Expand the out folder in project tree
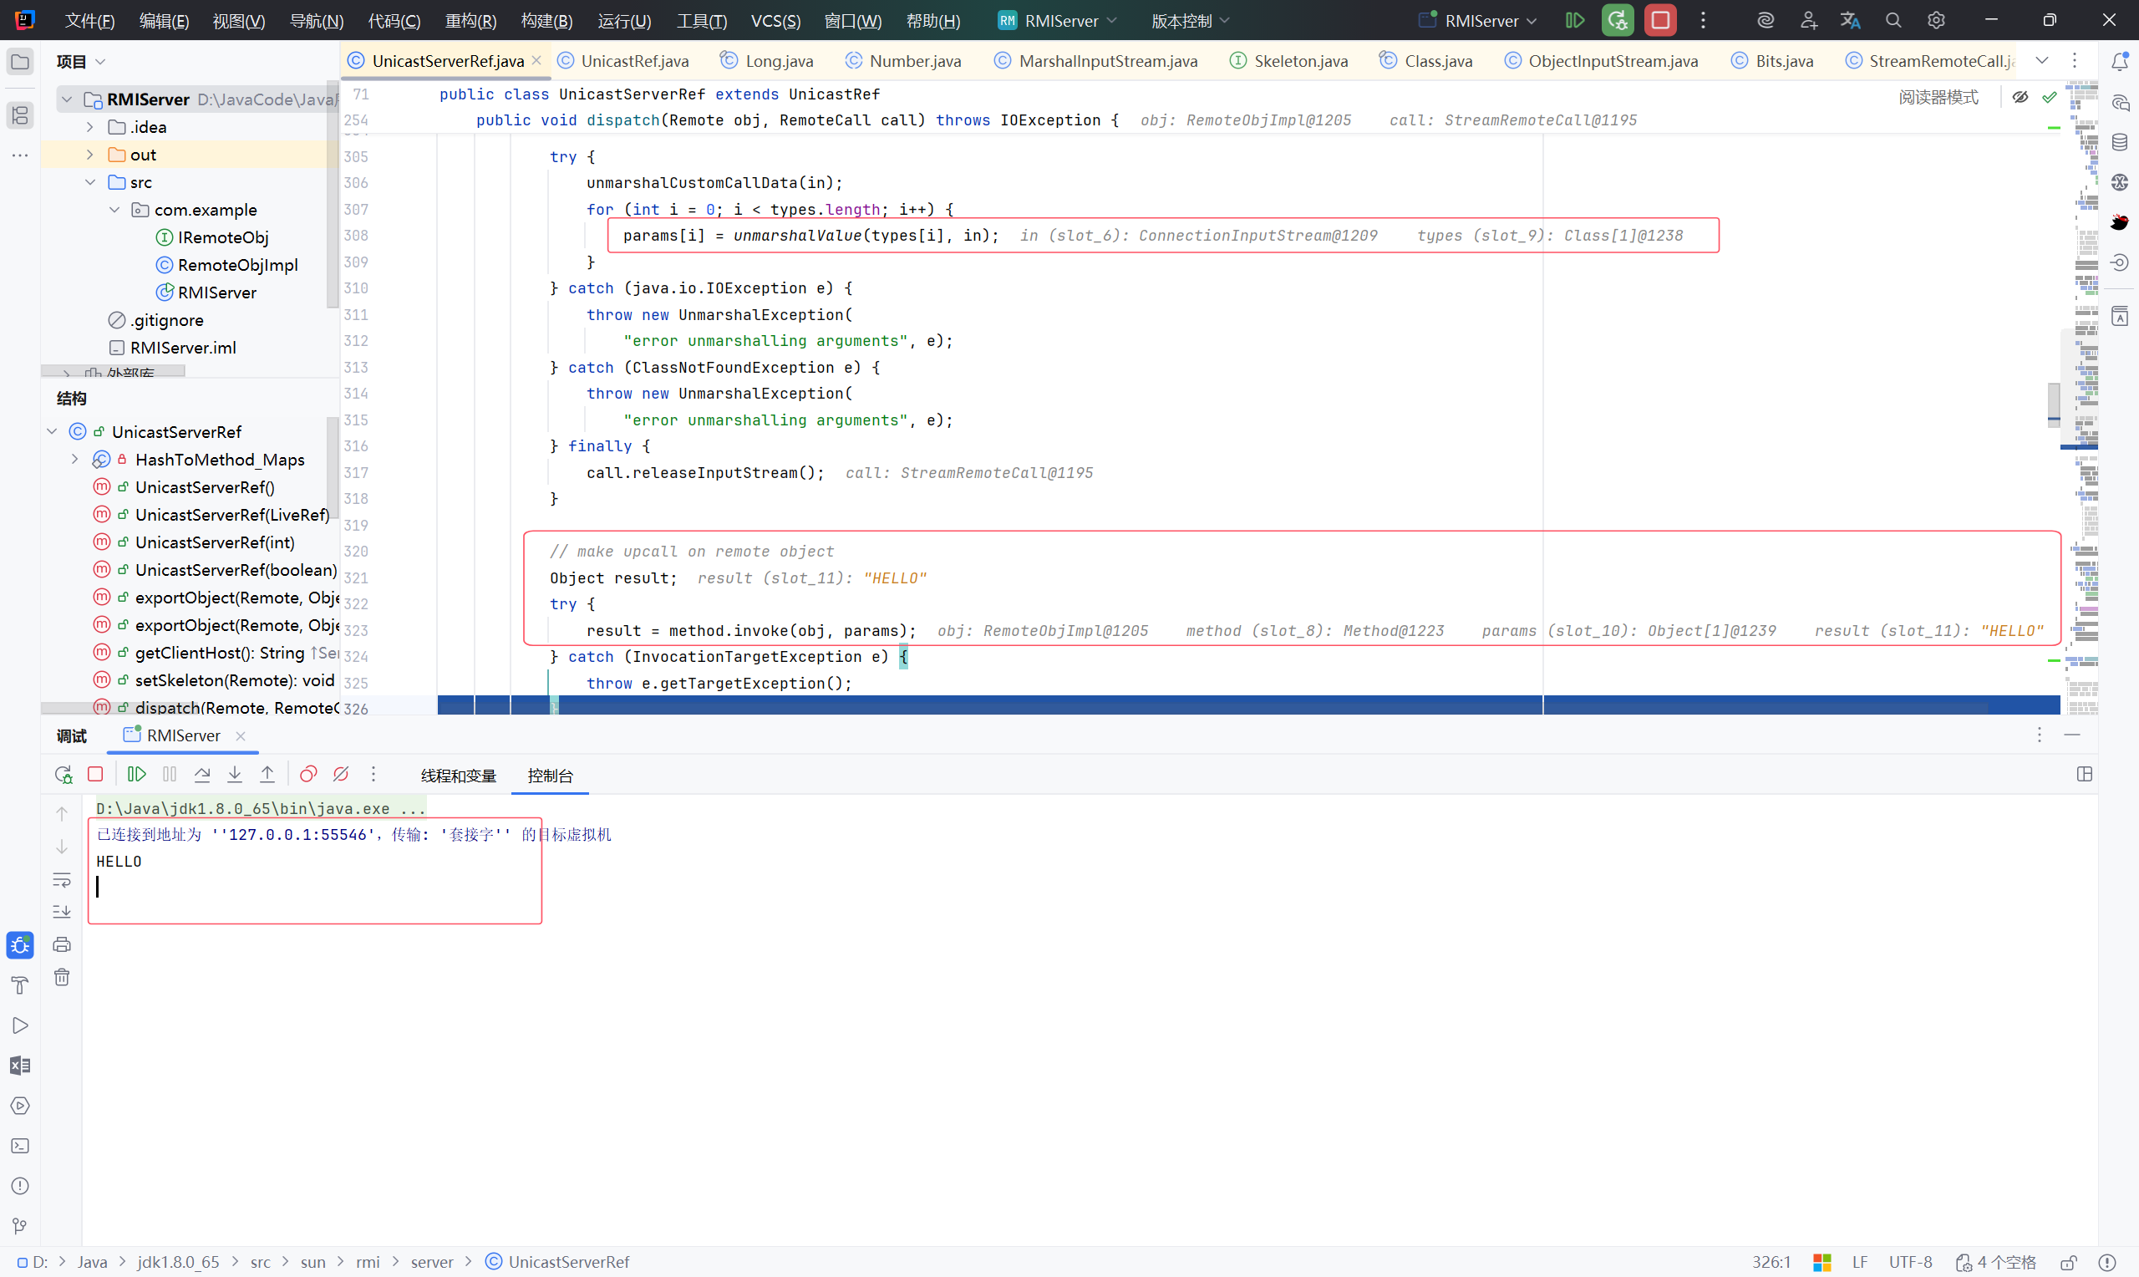2139x1277 pixels. coord(90,155)
